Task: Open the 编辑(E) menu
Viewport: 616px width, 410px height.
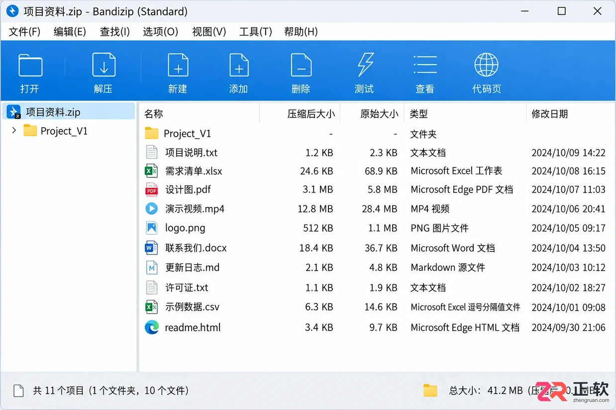Action: (x=70, y=32)
